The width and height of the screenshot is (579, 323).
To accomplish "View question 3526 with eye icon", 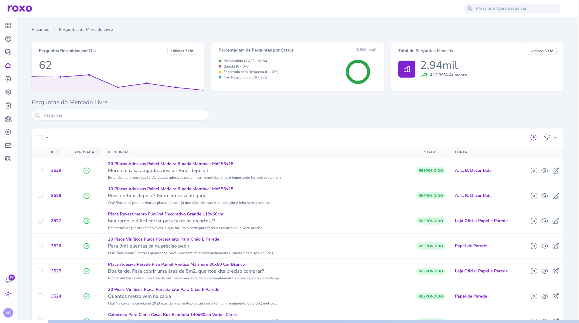I will 545,246.
